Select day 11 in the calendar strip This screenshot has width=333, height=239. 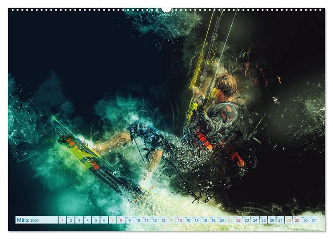pyautogui.click(x=146, y=220)
